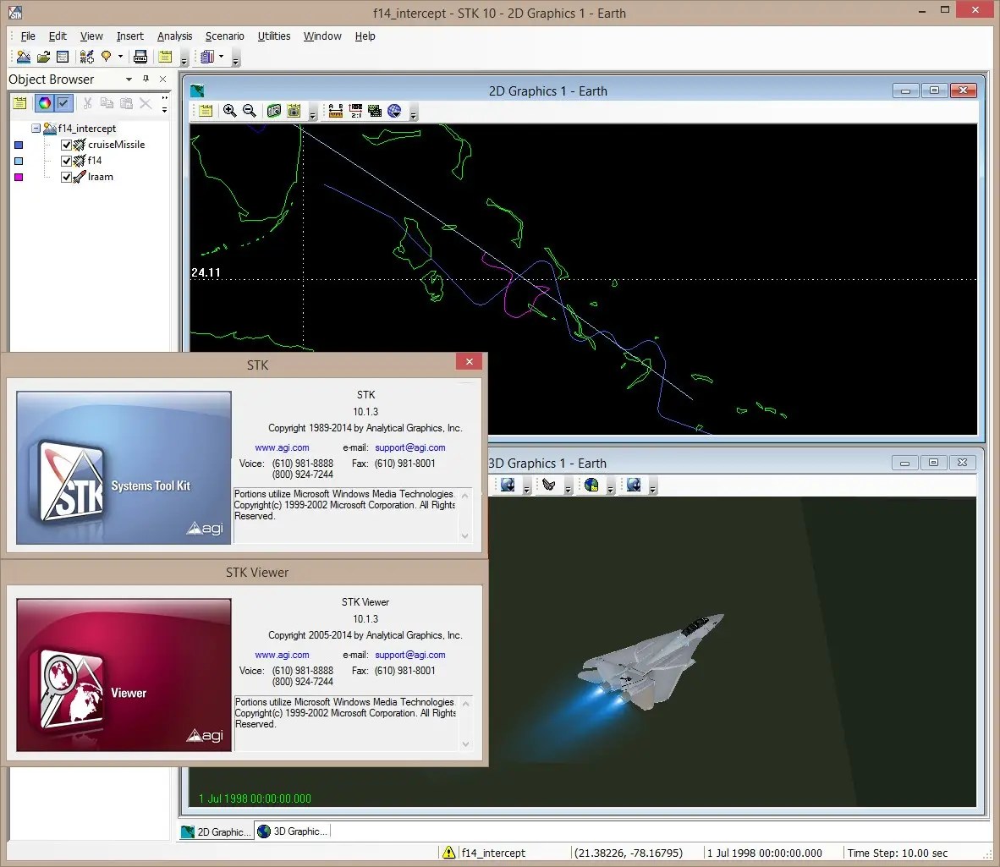Select the f14 object in the tree

(x=95, y=161)
